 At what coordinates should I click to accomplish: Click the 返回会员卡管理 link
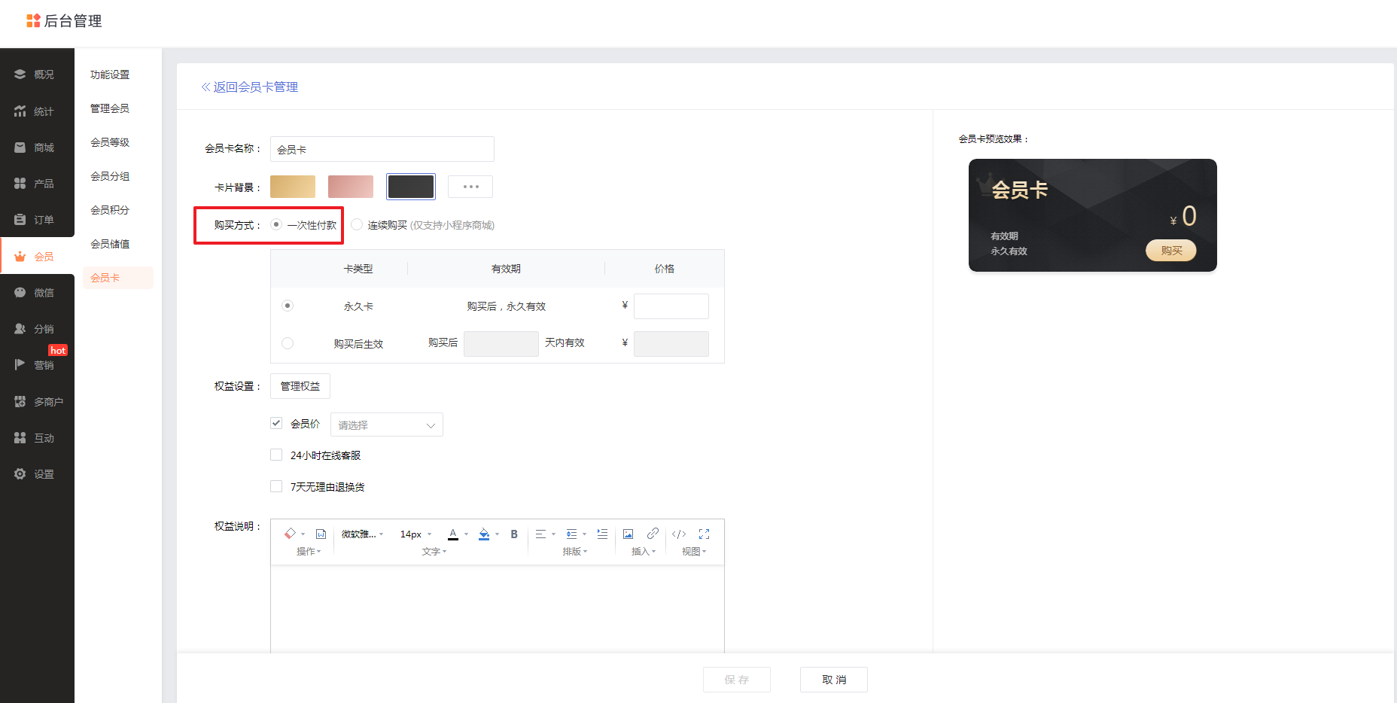click(249, 87)
